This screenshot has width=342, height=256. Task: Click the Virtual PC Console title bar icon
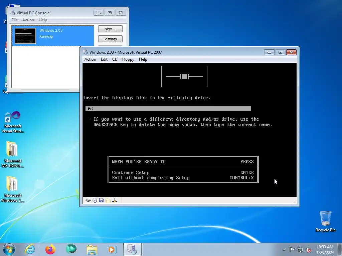(13, 13)
